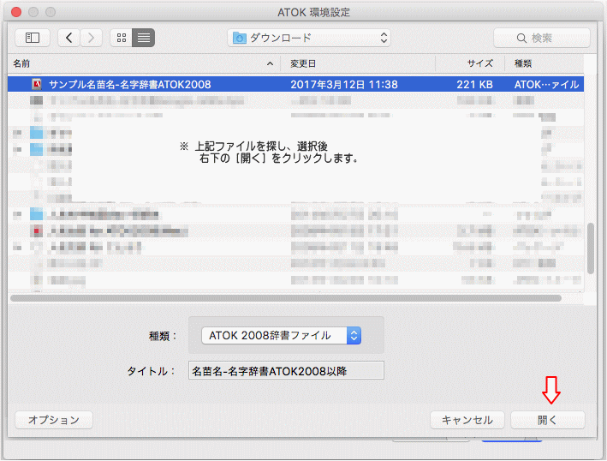This screenshot has width=607, height=461.
Task: Close the ATOK 環境設定 window
Action: click(x=16, y=12)
